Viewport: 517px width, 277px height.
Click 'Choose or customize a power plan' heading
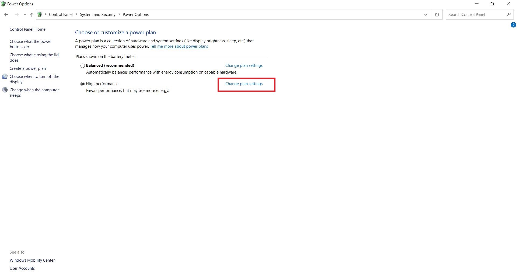(x=116, y=32)
